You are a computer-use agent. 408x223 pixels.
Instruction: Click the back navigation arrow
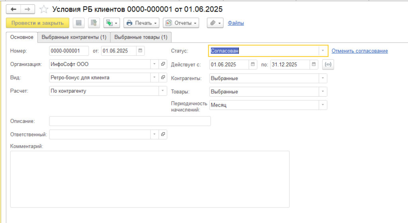[x=14, y=9]
